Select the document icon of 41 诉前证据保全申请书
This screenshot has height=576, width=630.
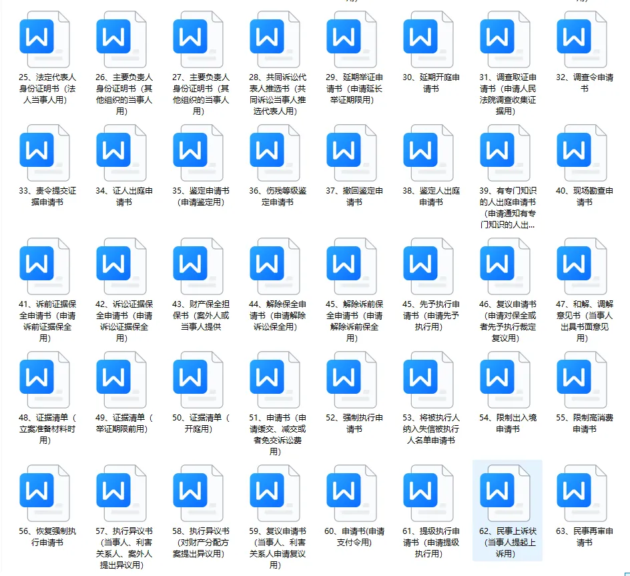45,266
